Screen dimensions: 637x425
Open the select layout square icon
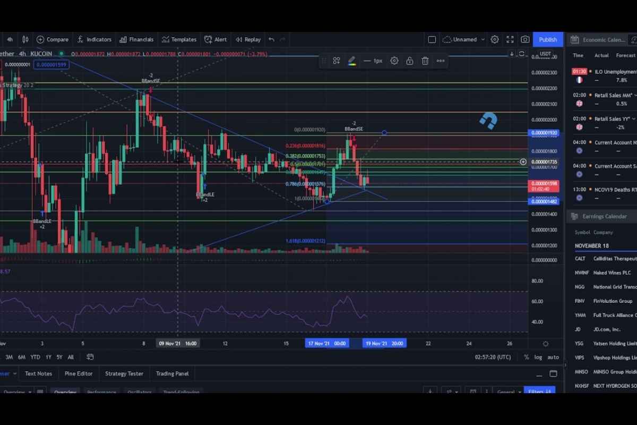(432, 39)
